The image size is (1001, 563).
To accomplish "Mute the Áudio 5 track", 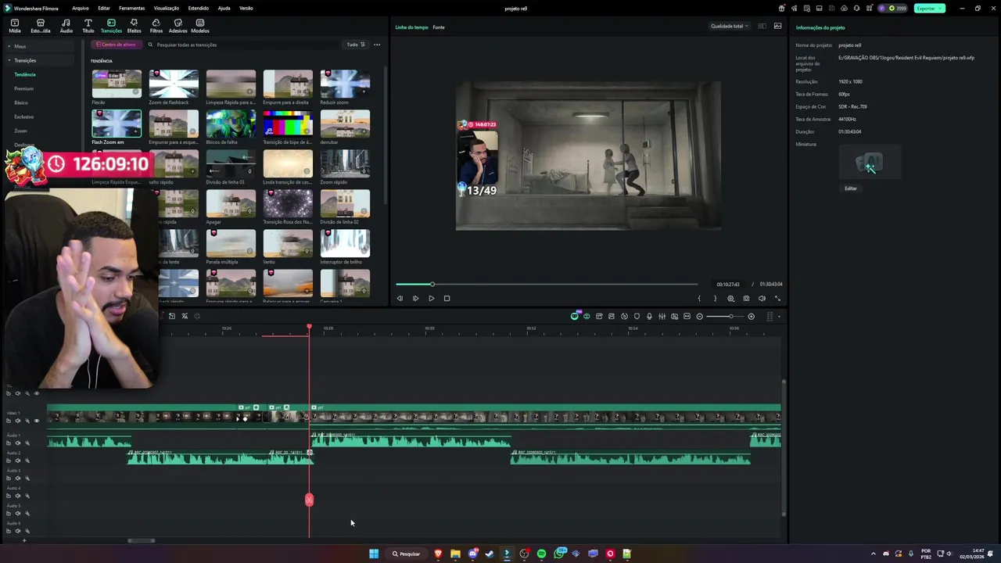I will (18, 513).
